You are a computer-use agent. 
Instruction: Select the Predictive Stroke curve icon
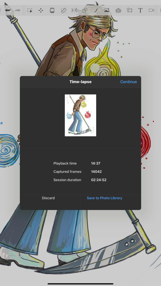[x=96, y=10]
